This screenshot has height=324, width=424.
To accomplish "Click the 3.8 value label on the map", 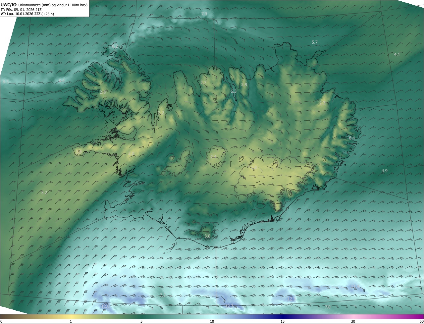I will 207,236.
